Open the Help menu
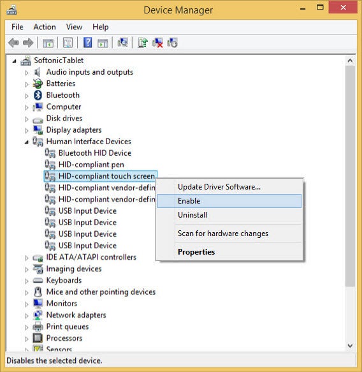The height and width of the screenshot is (372, 362). (101, 27)
